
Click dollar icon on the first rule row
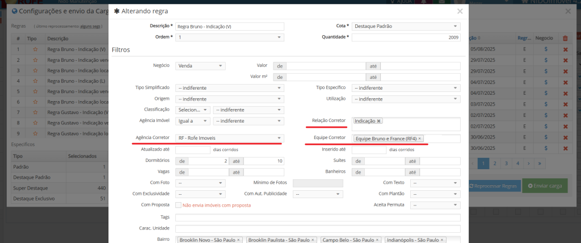coord(545,49)
